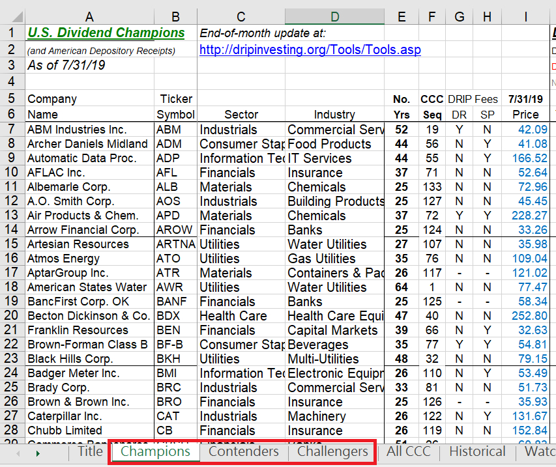Click the 'Sector' column heading cell
This screenshot has height=467, width=556.
(241, 115)
